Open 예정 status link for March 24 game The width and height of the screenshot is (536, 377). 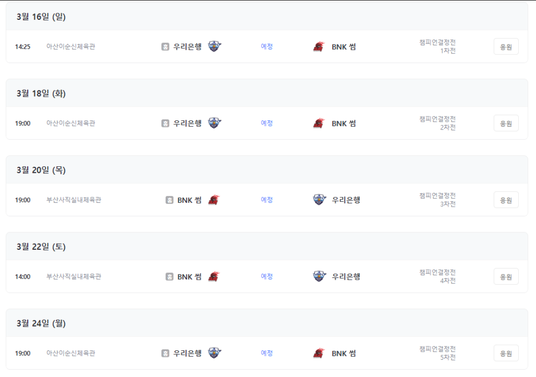(267, 353)
